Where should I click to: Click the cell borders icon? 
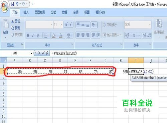click(x=46, y=35)
